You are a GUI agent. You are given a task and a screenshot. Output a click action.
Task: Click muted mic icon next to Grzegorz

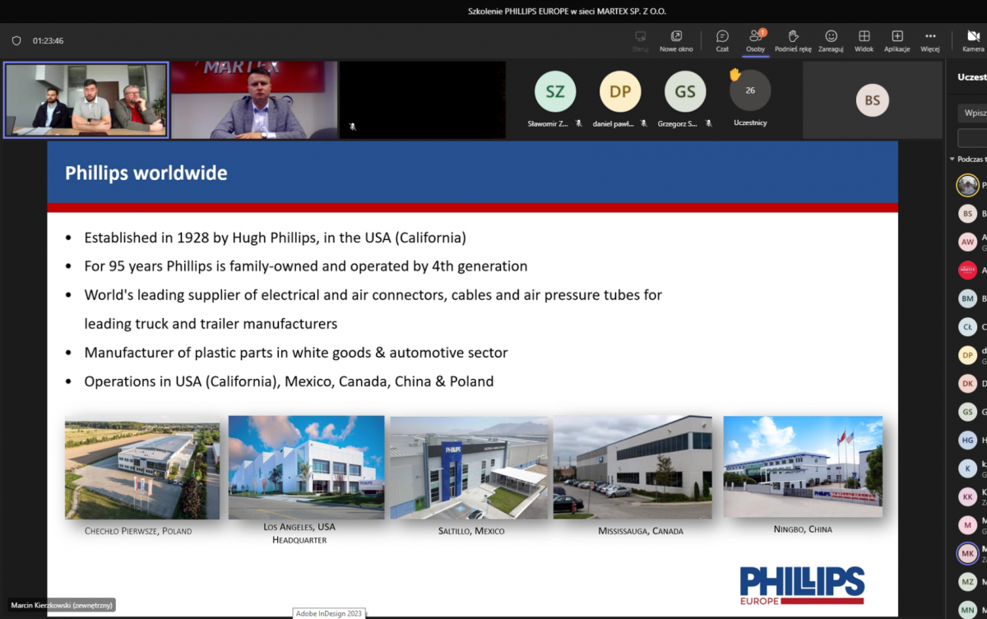pyautogui.click(x=708, y=123)
